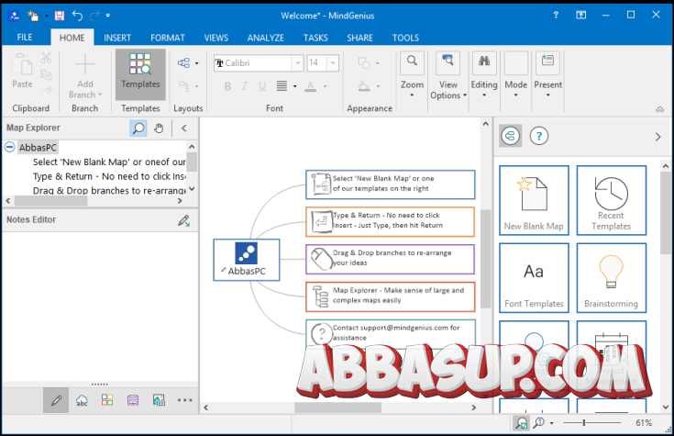This screenshot has height=436, width=674.
Task: Collapse the Map Explorer panel with the chevron
Action: click(x=184, y=129)
